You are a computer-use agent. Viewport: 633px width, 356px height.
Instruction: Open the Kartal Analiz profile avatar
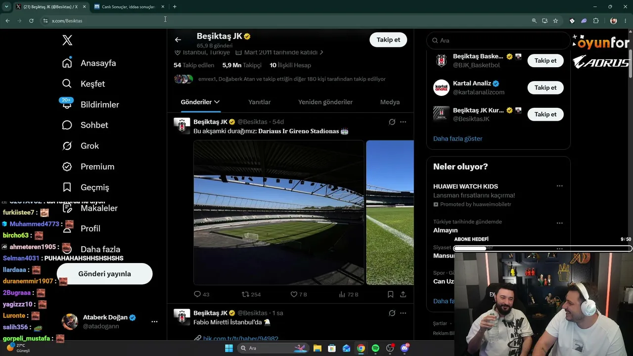pos(441,88)
